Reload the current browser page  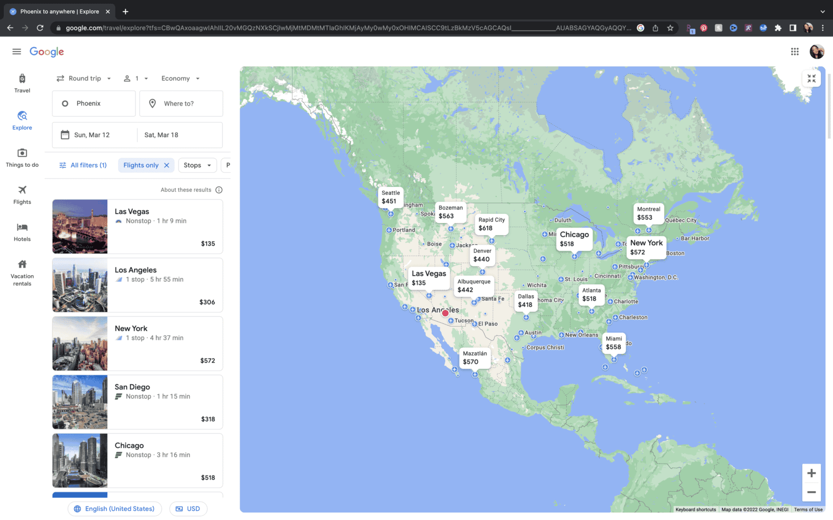[40, 28]
